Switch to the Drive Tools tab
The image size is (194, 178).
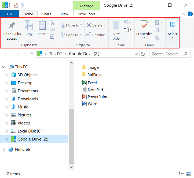tap(87, 14)
